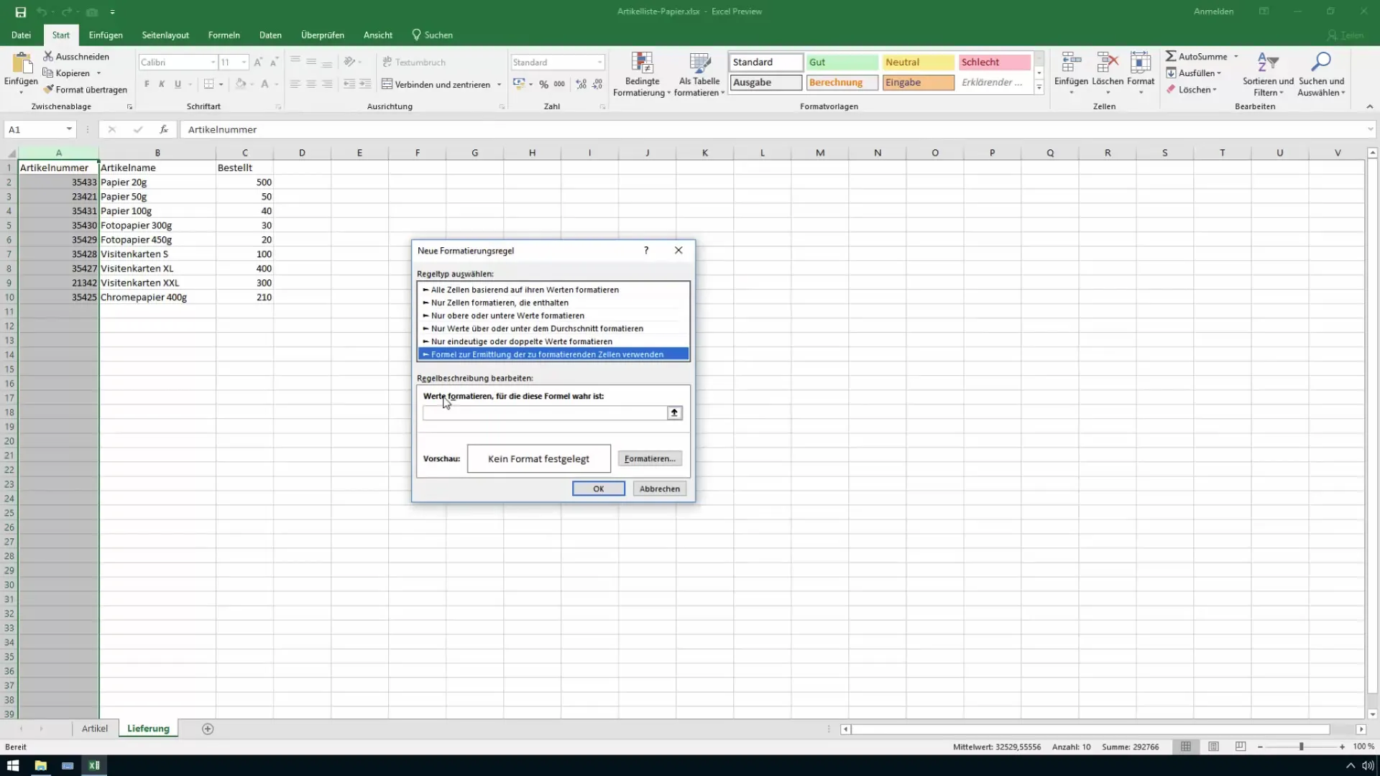Click Einfügen cells icon in Zellen
Viewport: 1380px width, 776px height.
pos(1071,63)
